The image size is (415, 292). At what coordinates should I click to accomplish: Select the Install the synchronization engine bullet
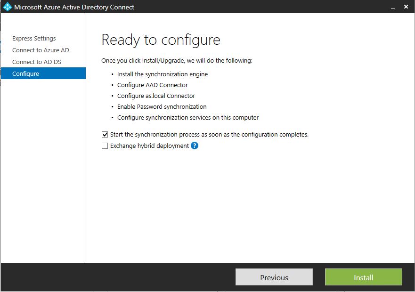coord(162,74)
